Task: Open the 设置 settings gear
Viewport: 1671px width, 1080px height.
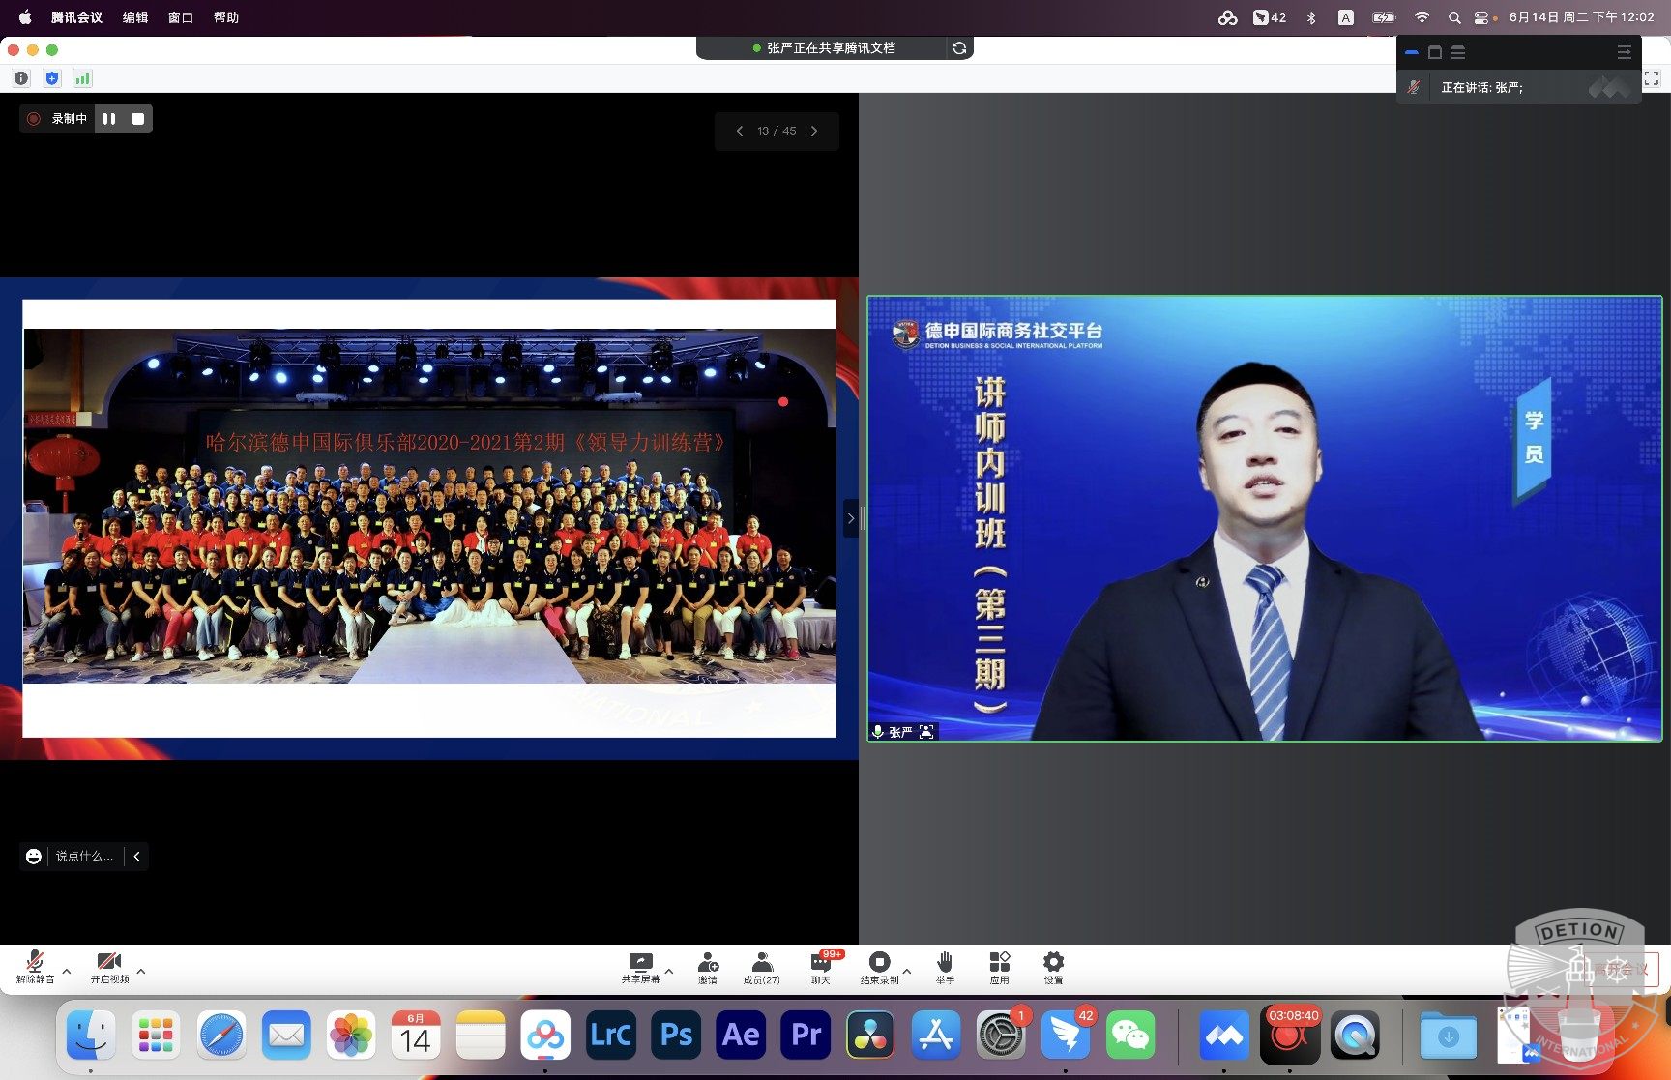Action: tap(1053, 967)
